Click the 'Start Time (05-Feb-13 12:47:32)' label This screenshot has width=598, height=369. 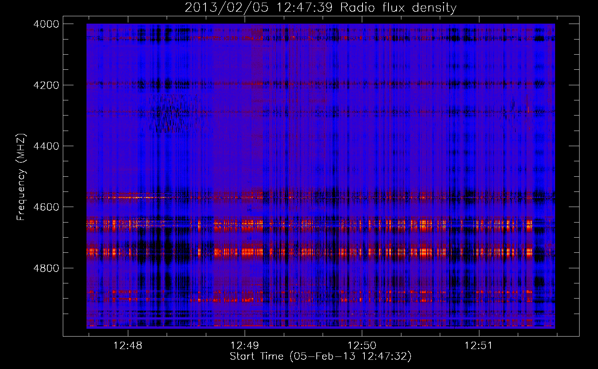(320, 356)
